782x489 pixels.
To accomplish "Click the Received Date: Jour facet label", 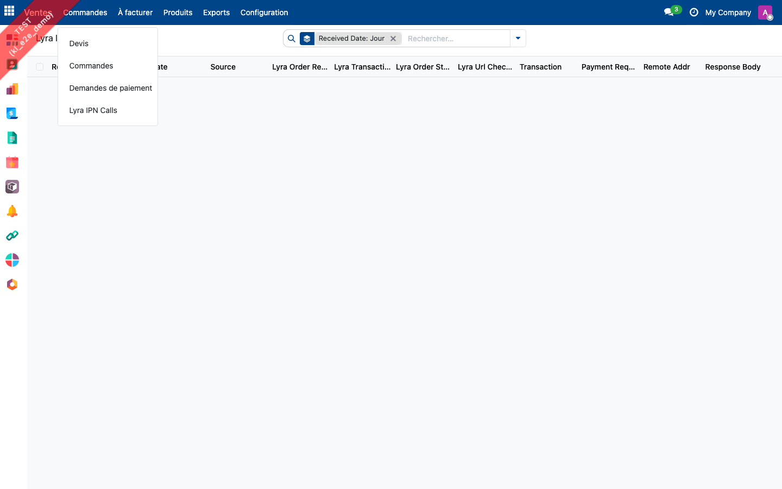I will [x=351, y=39].
